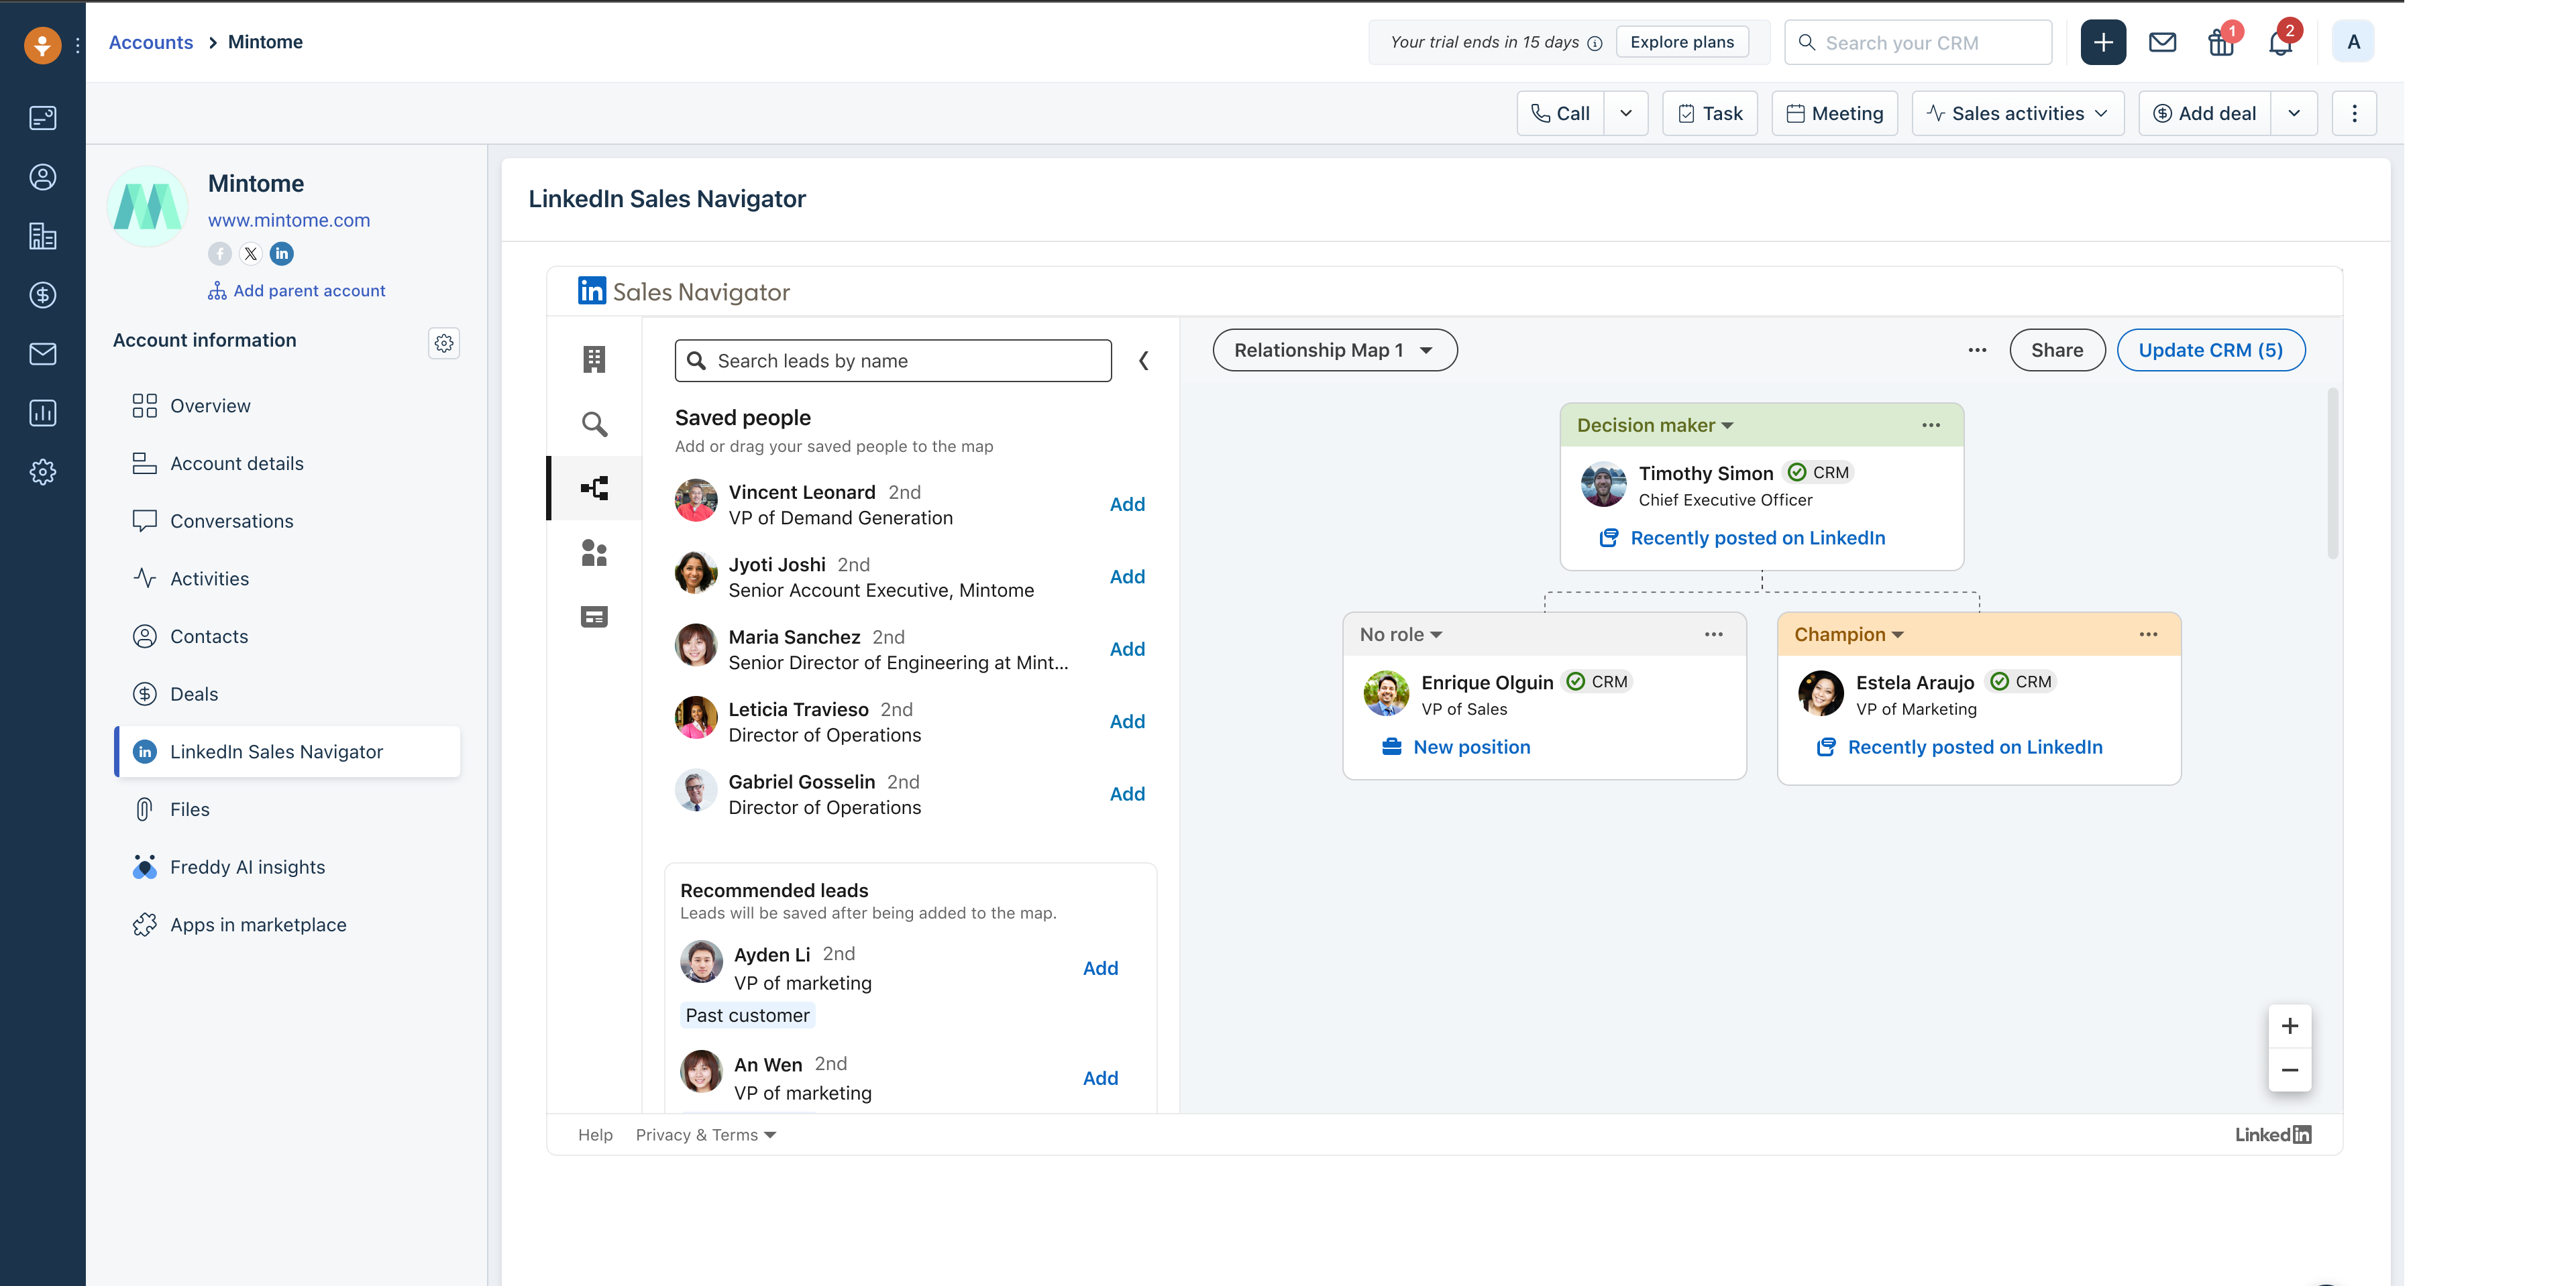Open account information settings gear
Image resolution: width=2576 pixels, height=1286 pixels.
pos(444,344)
